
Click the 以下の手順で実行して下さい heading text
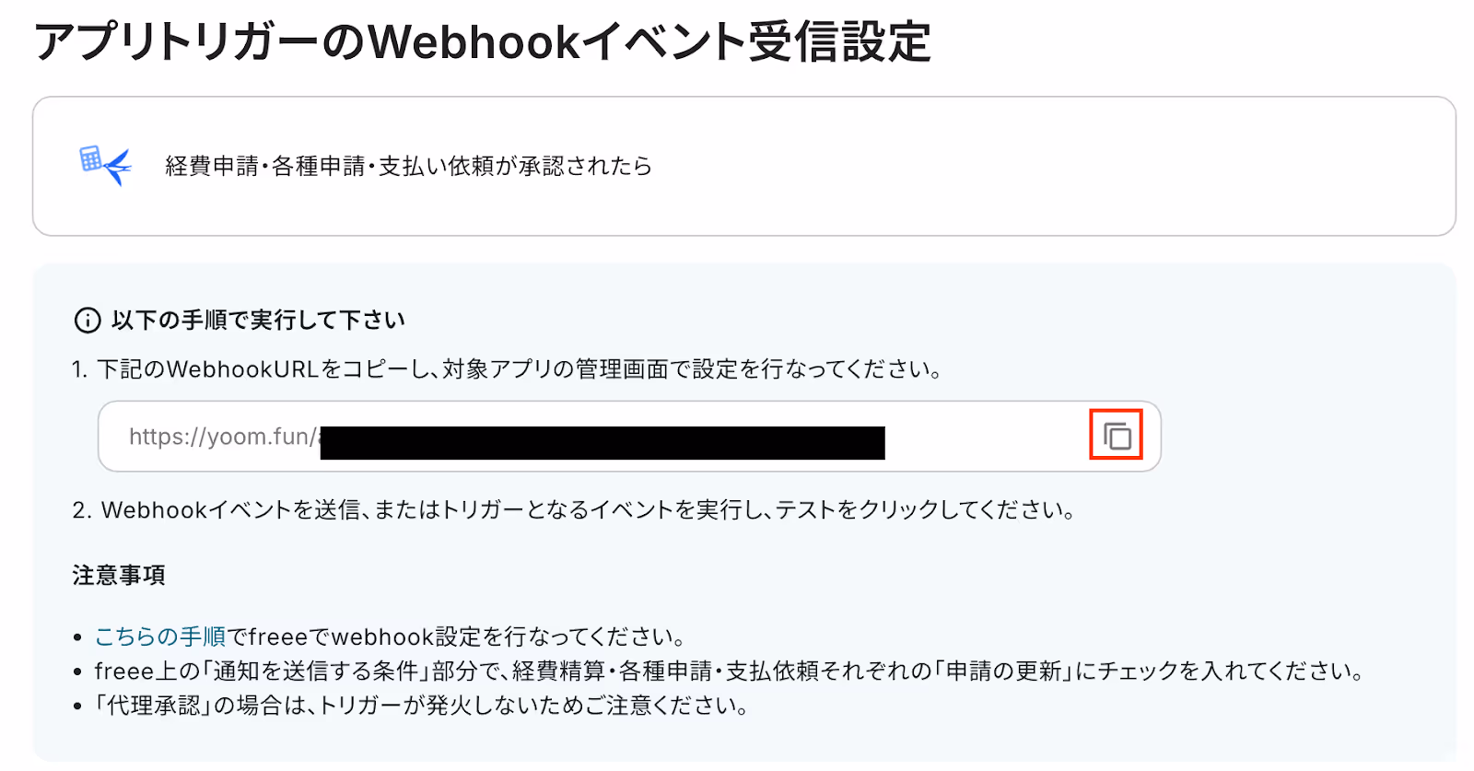258,321
